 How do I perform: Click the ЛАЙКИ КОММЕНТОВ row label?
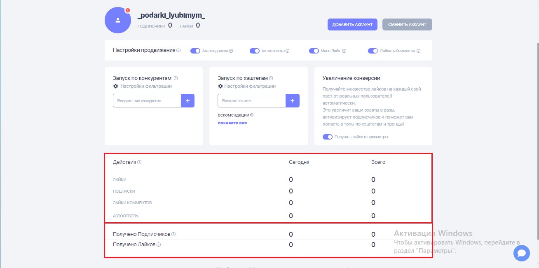click(x=132, y=203)
